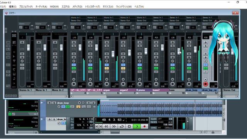Open the 編集(E) menu
Image resolution: width=247 pixels, height=139 pixels.
12,7
